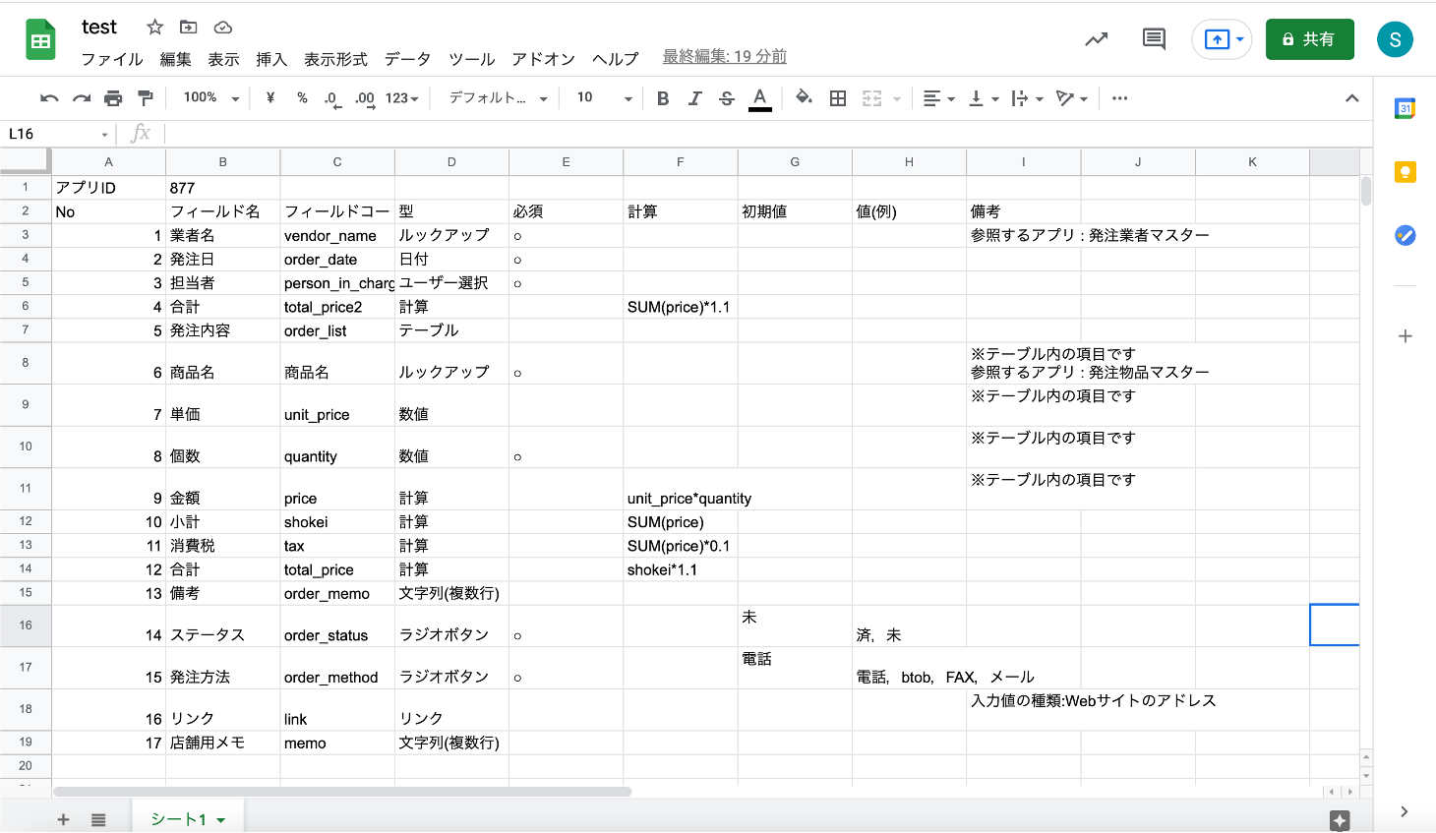Image resolution: width=1436 pixels, height=833 pixels.
Task: Click the undo arrow icon
Action: [x=49, y=98]
